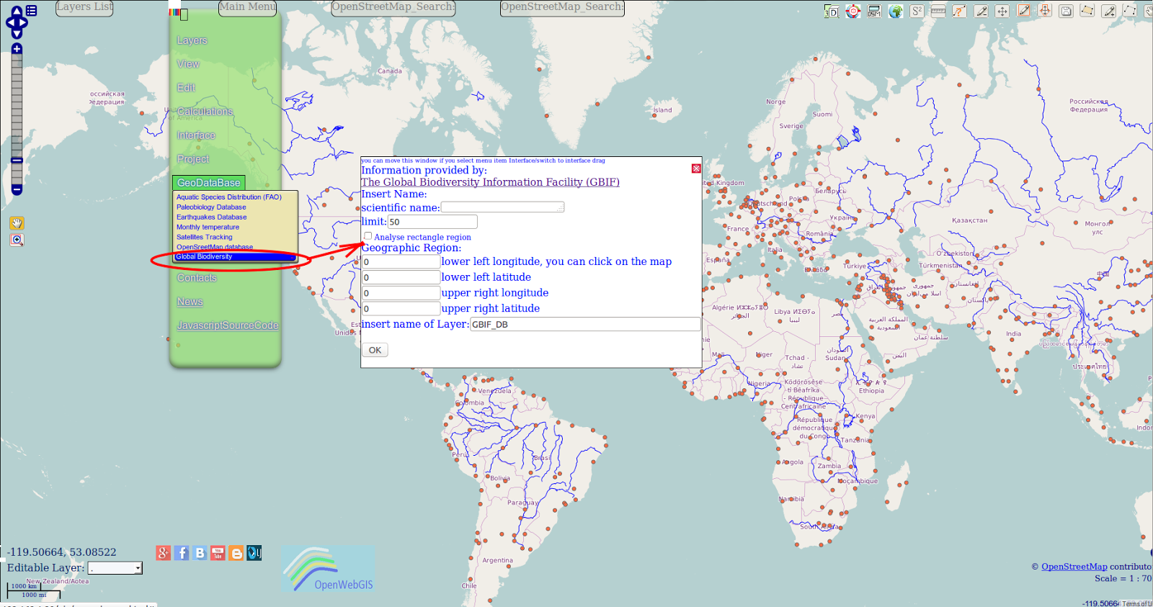
Task: Open the YouTube social icon
Action: coord(218,553)
